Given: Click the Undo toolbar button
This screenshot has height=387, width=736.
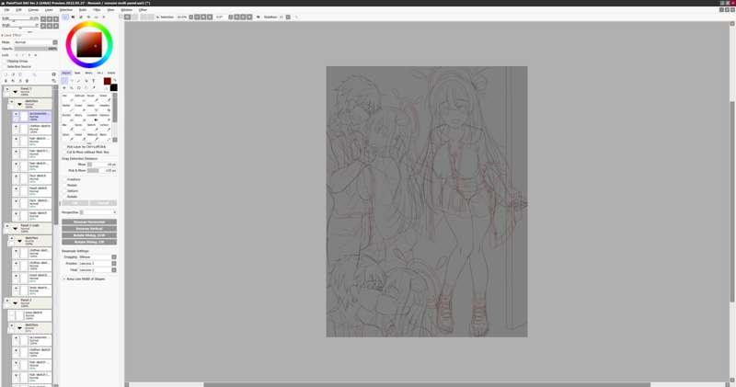Looking at the screenshot, I should [127, 17].
